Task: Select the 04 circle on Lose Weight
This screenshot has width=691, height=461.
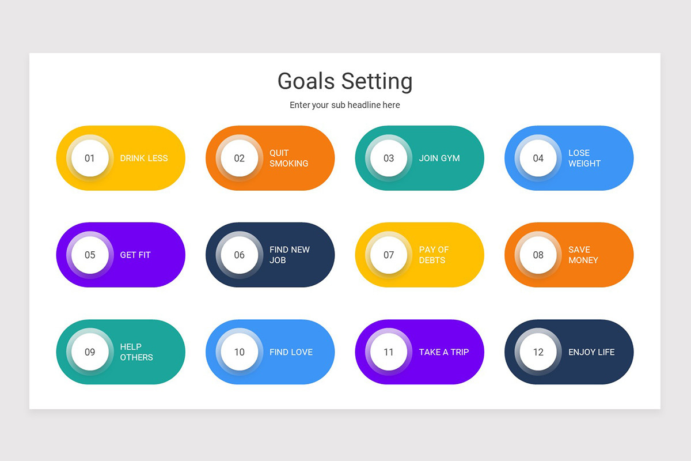Action: (x=538, y=158)
